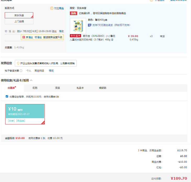Image resolution: width=191 pixels, height=182 pixels.
Task: Open 支持7天无理由退货 policy link
Action: (x=111, y=25)
